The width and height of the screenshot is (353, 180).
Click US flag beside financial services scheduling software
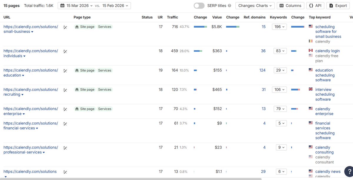(311, 123)
